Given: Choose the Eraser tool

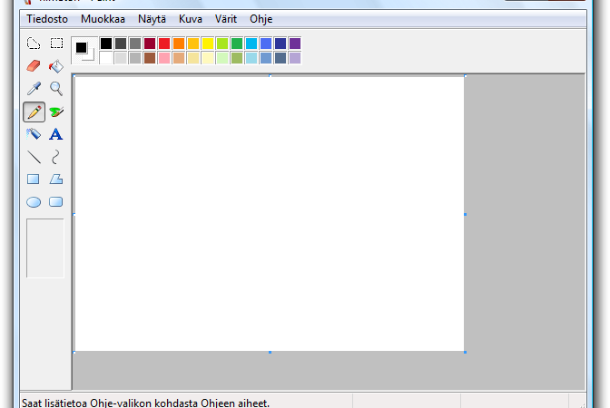Looking at the screenshot, I should (x=34, y=66).
